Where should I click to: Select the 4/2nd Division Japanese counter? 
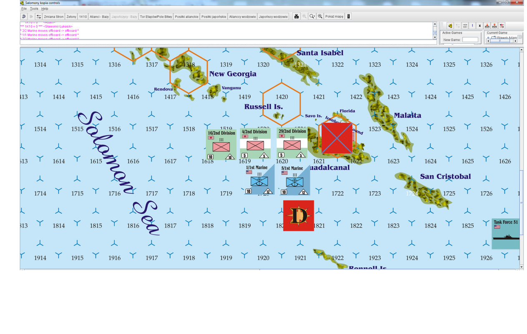[255, 143]
